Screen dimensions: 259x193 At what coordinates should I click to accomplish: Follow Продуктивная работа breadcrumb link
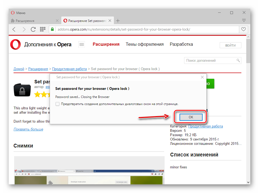69,69
